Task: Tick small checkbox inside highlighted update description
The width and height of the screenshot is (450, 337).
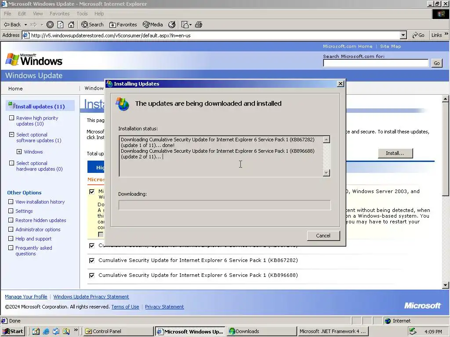Action: [101, 234]
